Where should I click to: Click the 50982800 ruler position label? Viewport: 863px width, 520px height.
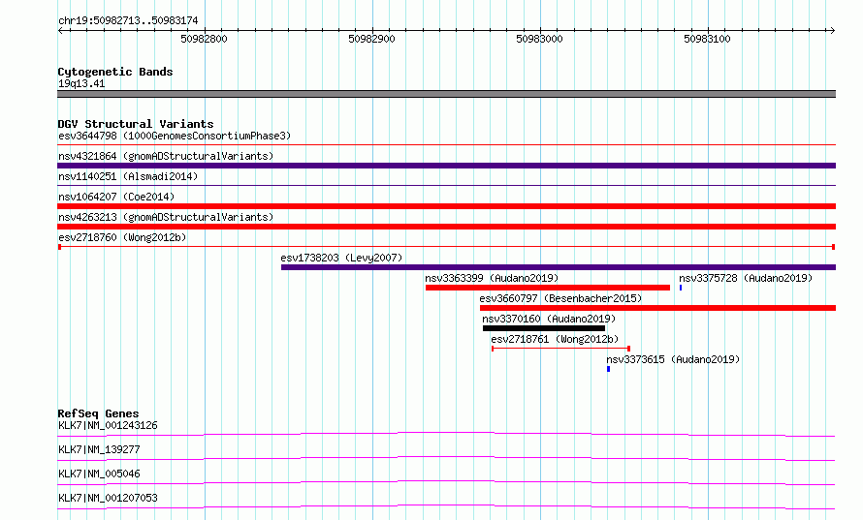point(204,39)
